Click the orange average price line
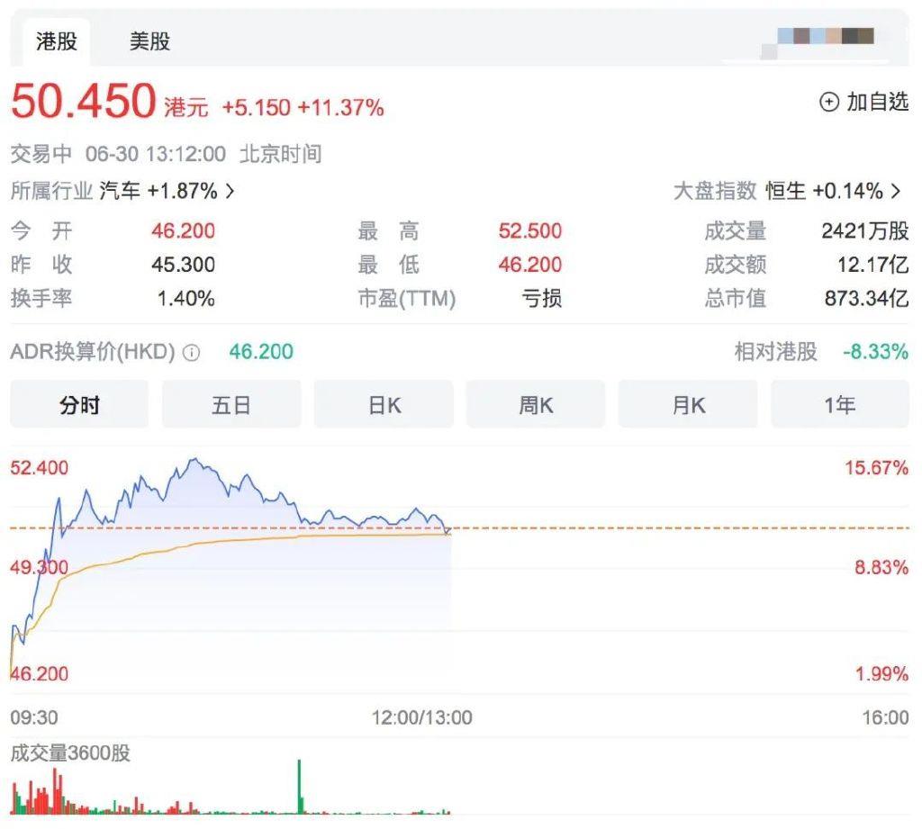 [235, 540]
